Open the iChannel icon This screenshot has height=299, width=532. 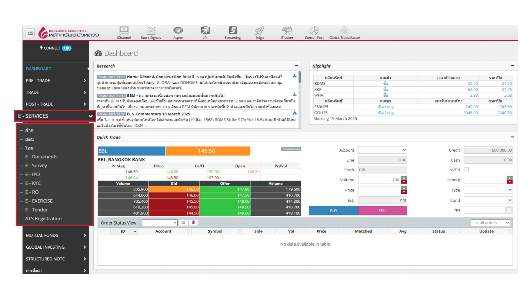[x=124, y=33]
